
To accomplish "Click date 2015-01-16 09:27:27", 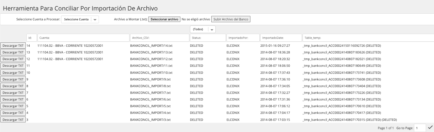I will [x=275, y=46].
